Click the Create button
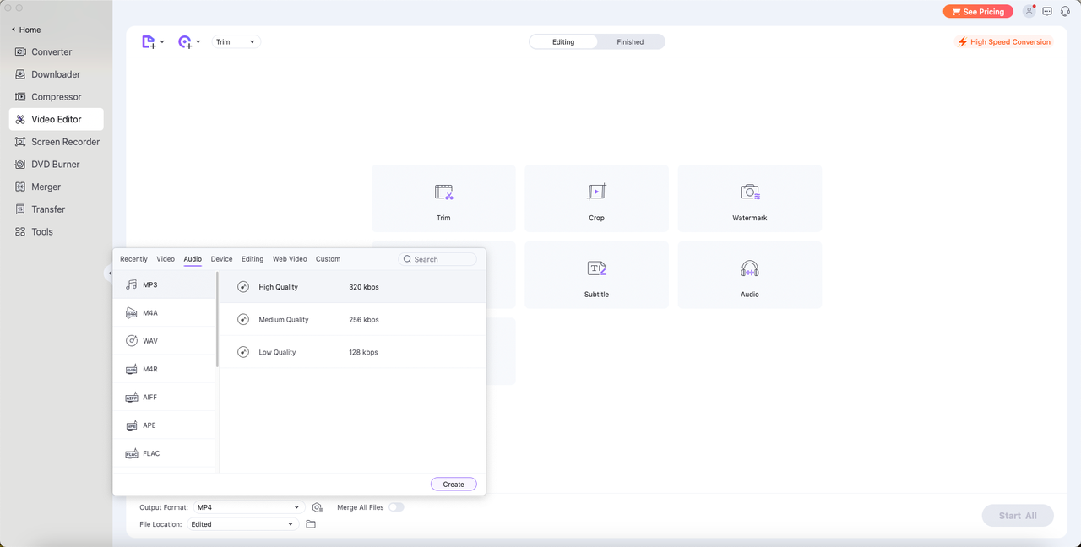1081x547 pixels. 454,484
